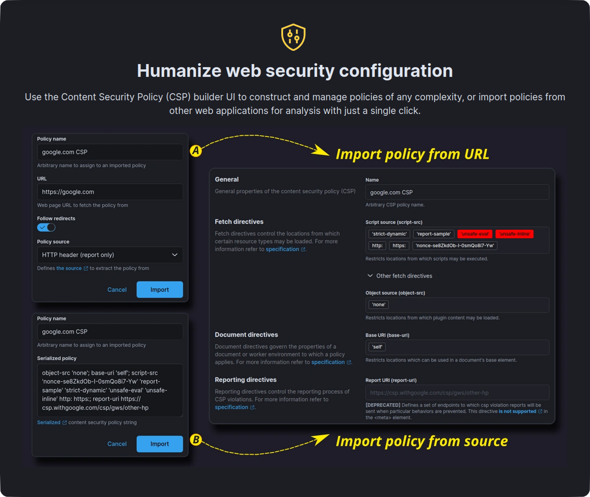Click the Report URI input field
The width and height of the screenshot is (590, 497).
tap(456, 392)
